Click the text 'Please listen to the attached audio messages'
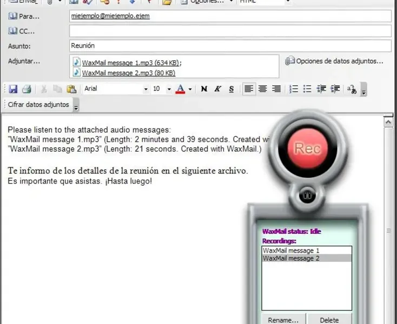397x324 pixels. (x=88, y=130)
